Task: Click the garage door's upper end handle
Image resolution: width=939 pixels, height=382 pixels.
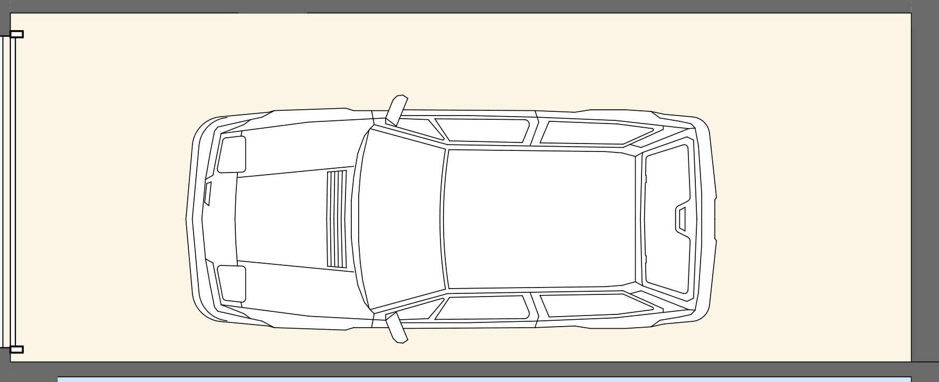Action: 17,34
